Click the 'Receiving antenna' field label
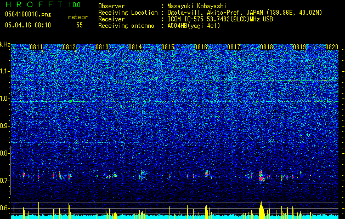The height and width of the screenshot is (219, 345). click(x=126, y=26)
